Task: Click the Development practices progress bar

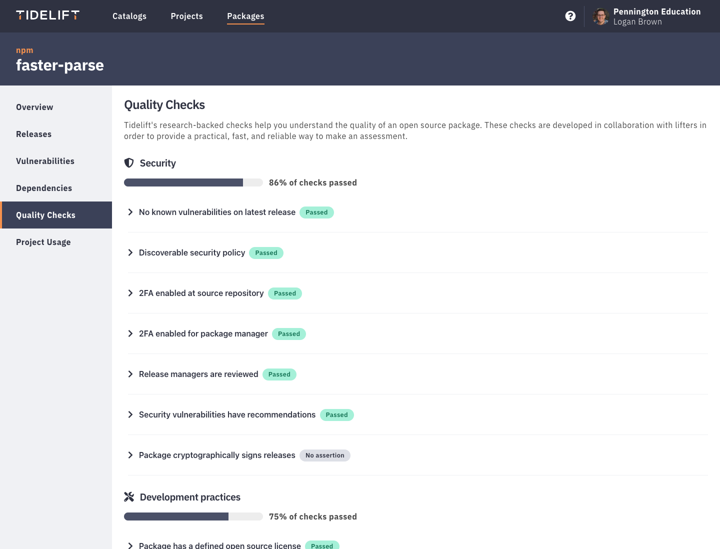Action: click(193, 516)
